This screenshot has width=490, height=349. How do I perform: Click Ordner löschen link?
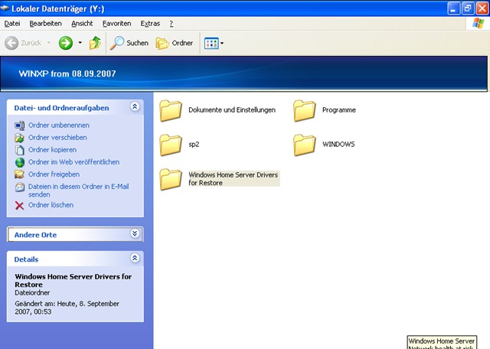51,205
